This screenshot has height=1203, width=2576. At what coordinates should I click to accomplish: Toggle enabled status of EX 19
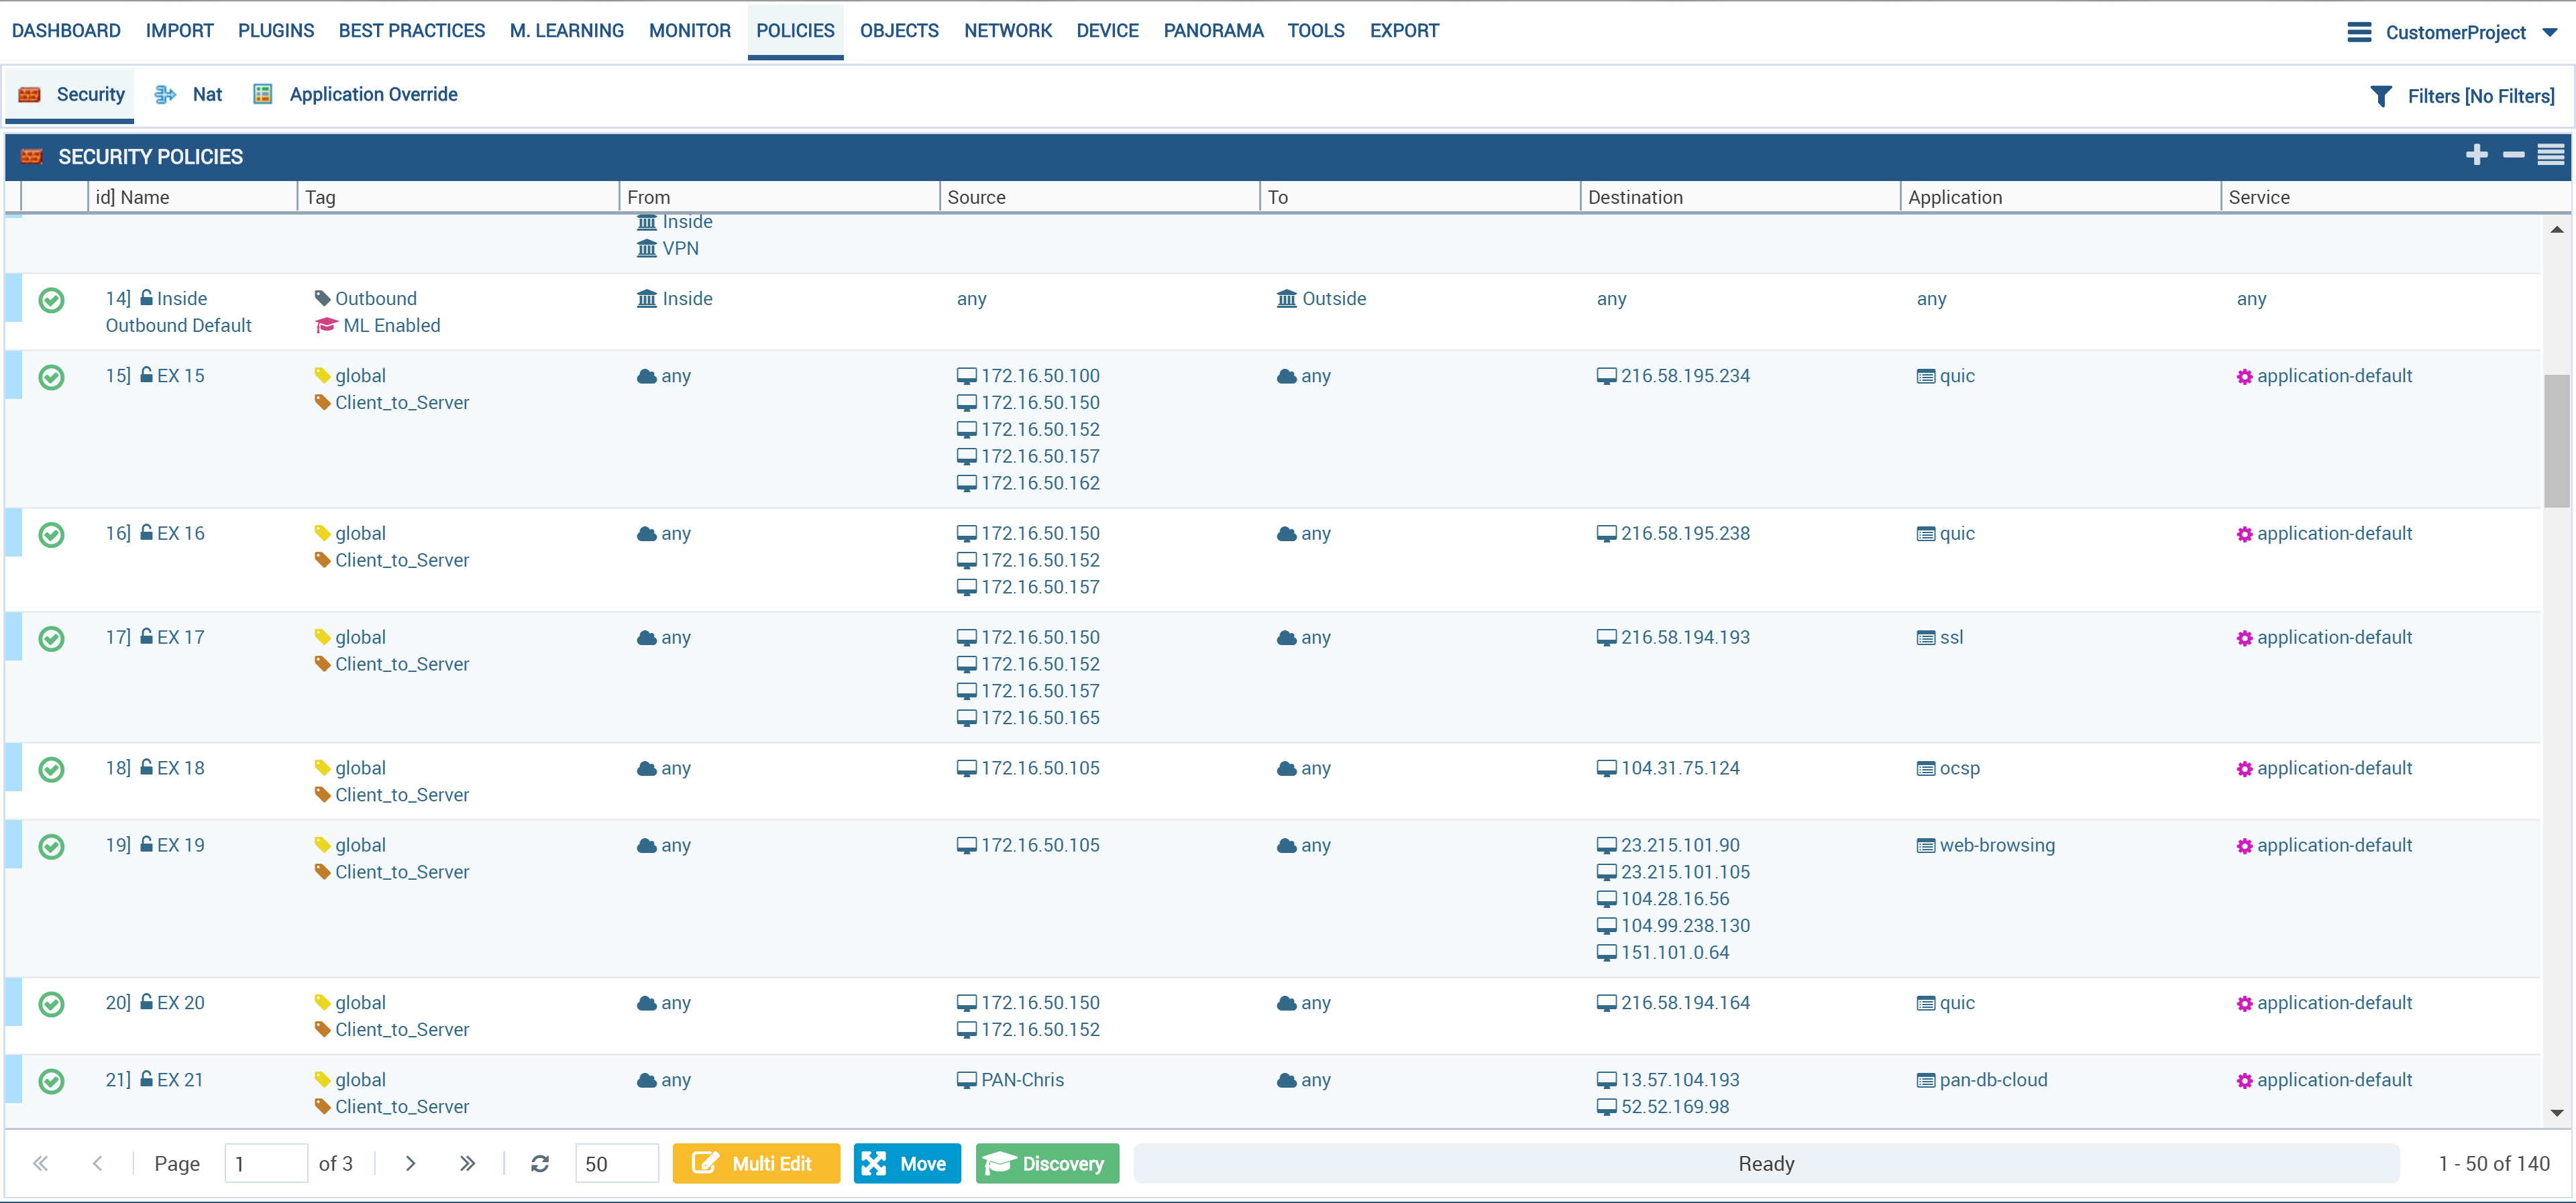[x=51, y=847]
